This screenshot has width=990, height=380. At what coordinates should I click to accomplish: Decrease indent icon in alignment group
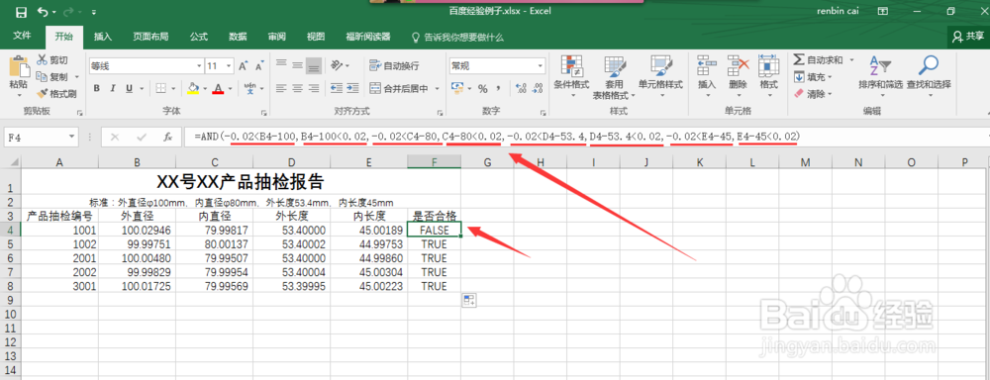(337, 88)
